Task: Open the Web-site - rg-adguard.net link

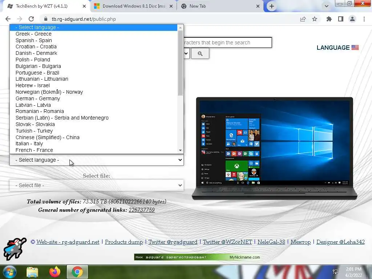Action: pos(68,242)
